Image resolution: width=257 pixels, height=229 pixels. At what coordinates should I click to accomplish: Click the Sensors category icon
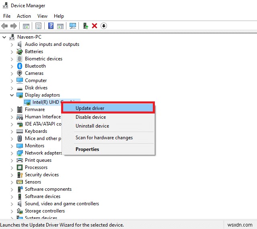tap(20, 182)
